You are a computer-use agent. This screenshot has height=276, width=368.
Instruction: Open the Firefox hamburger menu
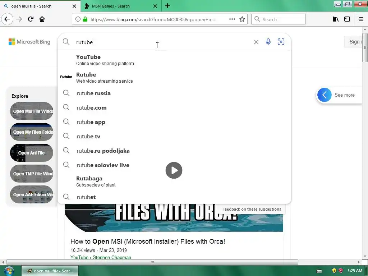[361, 19]
